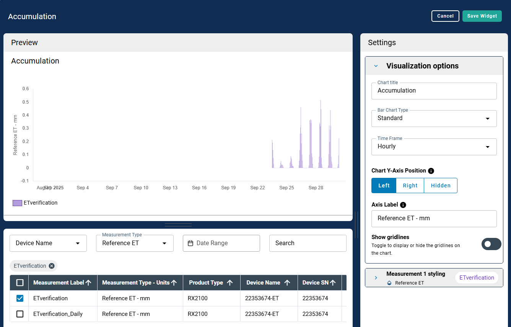Image resolution: width=511 pixels, height=327 pixels.
Task: Set Y-axis position to Right
Action: 410,185
